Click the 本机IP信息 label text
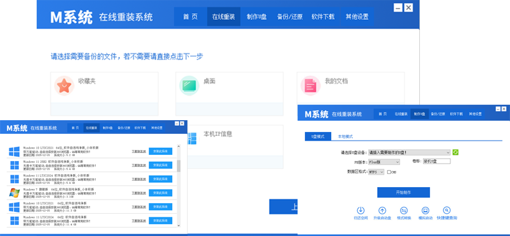Screen dimensions: 510x236 (217, 134)
